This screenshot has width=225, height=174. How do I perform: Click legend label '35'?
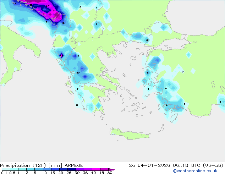point(85,173)
